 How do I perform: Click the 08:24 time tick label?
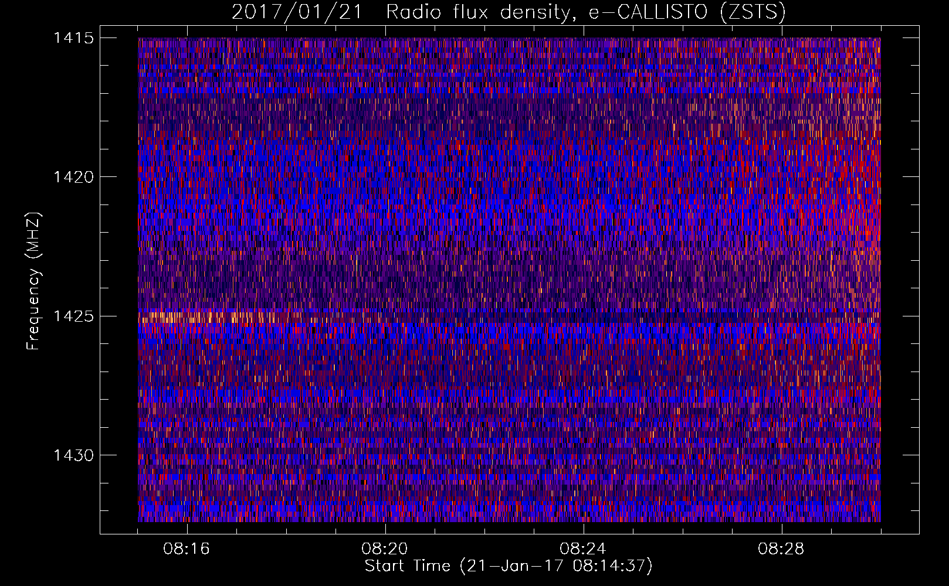pos(583,549)
